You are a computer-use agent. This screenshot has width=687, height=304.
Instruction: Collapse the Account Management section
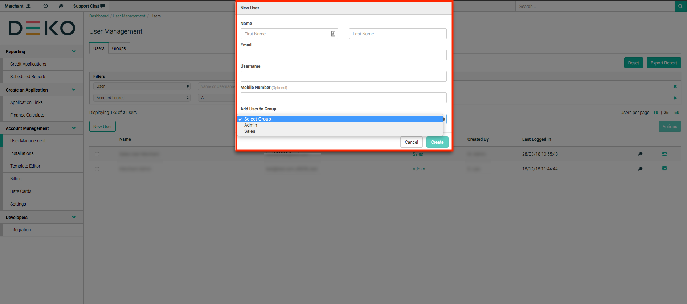pyautogui.click(x=74, y=128)
